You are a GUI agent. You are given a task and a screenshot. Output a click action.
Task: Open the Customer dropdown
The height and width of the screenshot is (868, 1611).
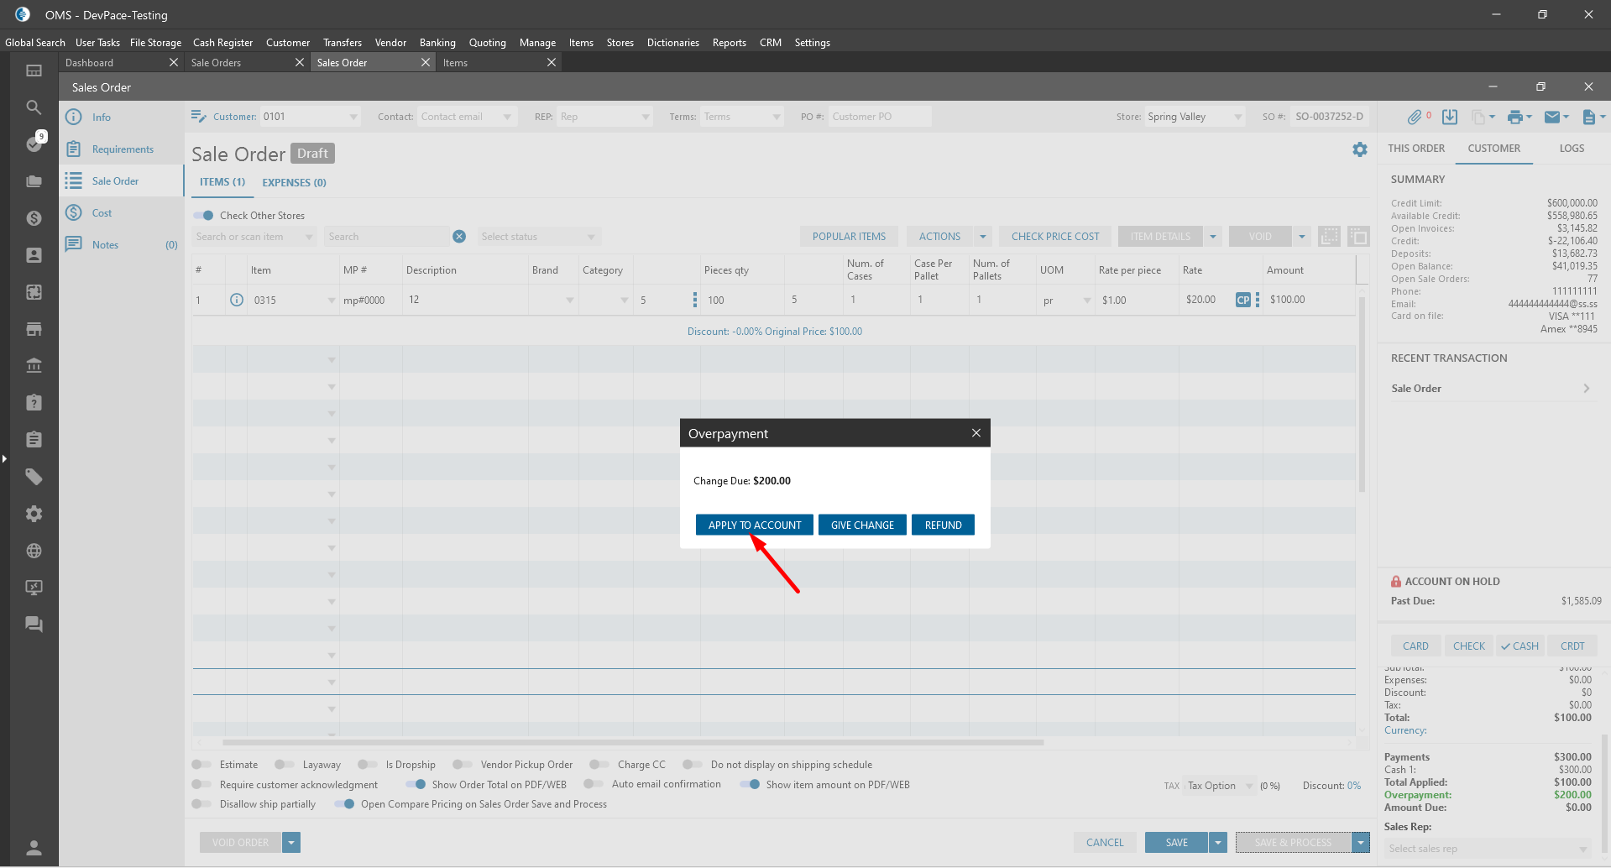tap(353, 117)
